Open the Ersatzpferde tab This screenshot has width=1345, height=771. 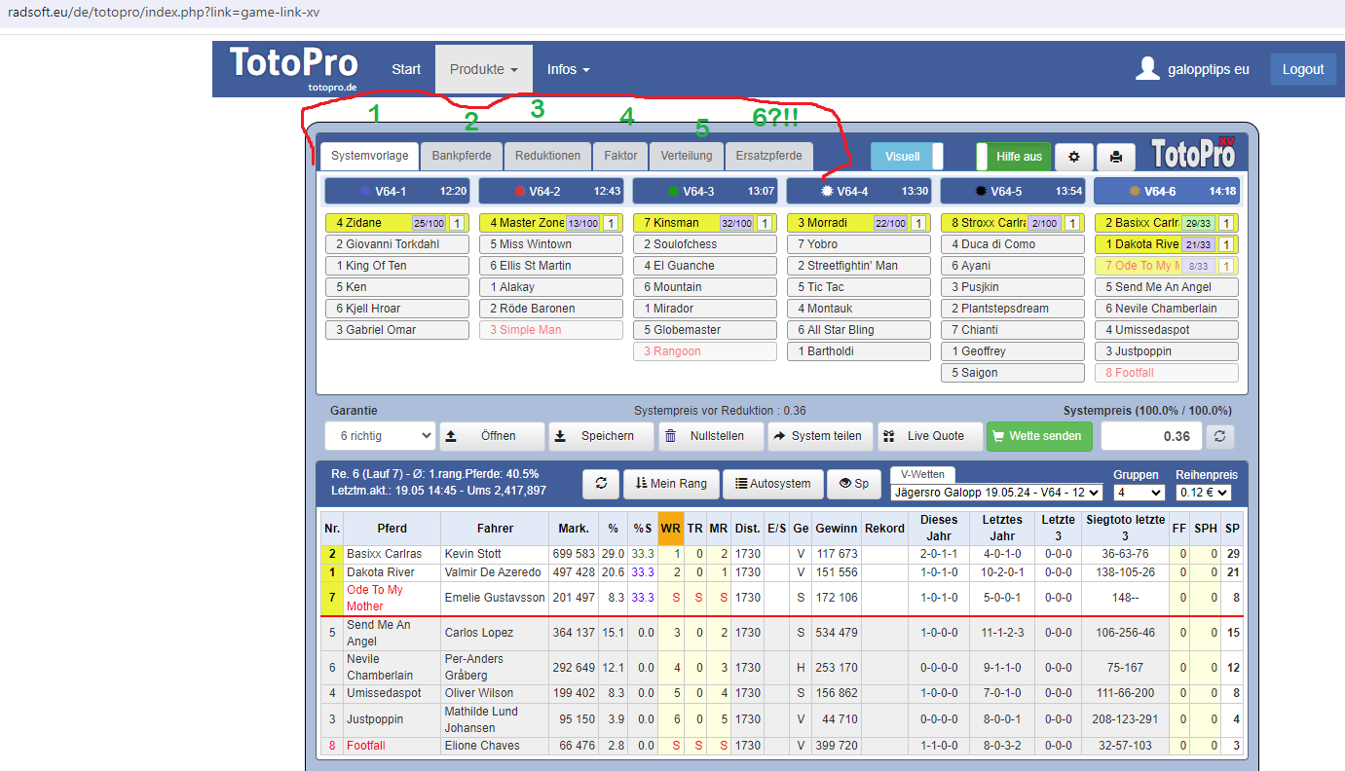pos(769,156)
